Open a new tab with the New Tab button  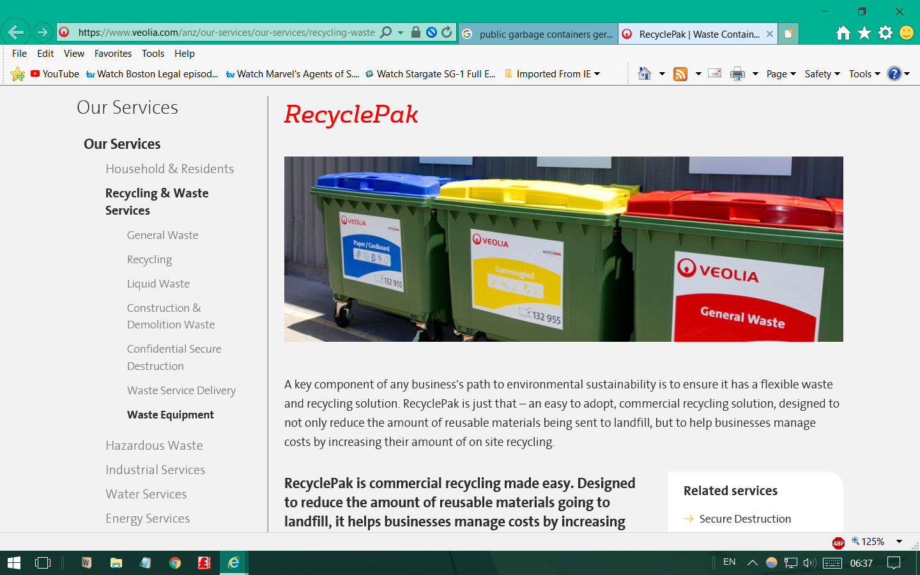click(788, 34)
